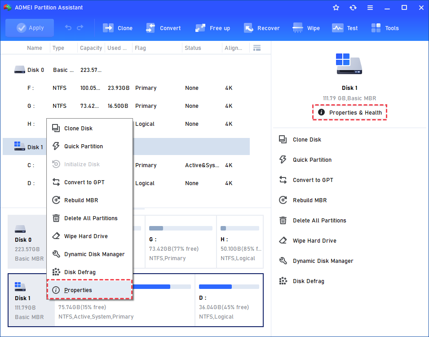The height and width of the screenshot is (337, 429).
Task: Open the Wipe toolbar menu
Action: coord(306,28)
